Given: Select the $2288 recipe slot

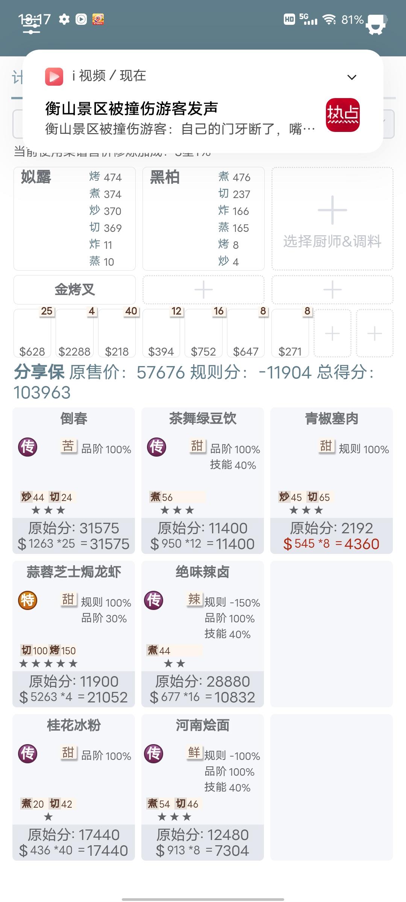Looking at the screenshot, I should pyautogui.click(x=74, y=333).
